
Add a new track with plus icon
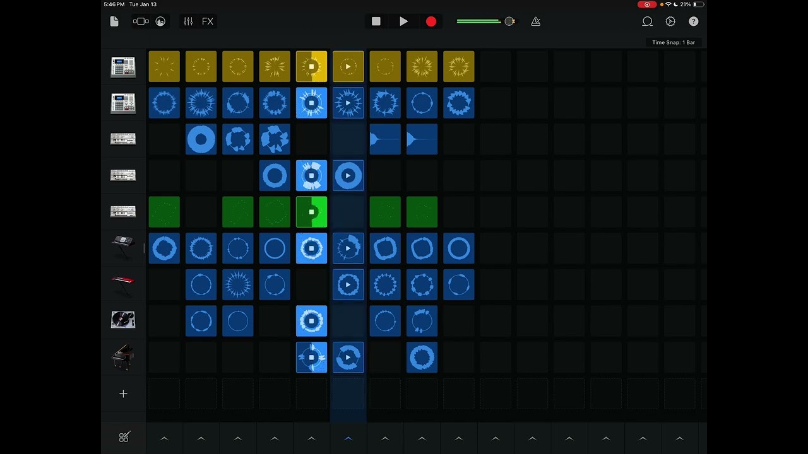[x=123, y=394]
